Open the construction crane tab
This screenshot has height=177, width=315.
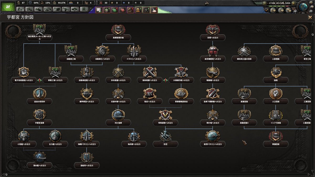pos(57,9)
